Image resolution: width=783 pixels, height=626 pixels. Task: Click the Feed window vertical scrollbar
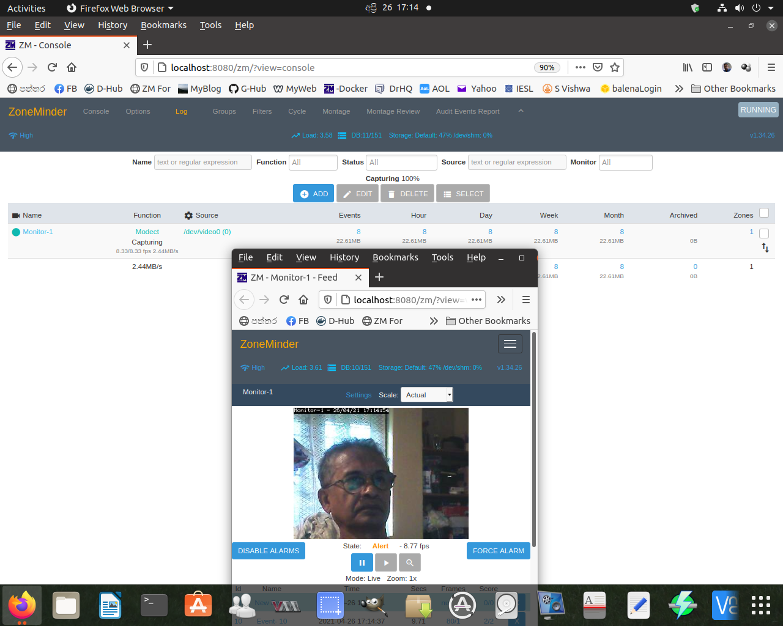[534, 439]
